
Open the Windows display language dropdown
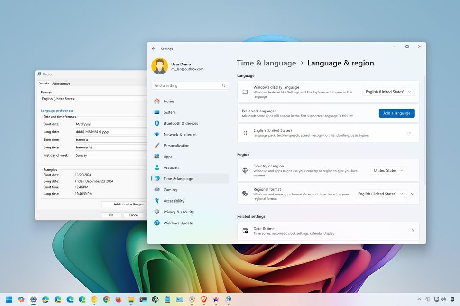pyautogui.click(x=388, y=91)
